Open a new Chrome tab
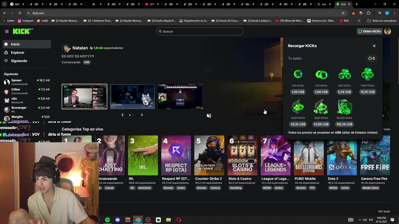This screenshot has width=399, height=224. (357, 4)
